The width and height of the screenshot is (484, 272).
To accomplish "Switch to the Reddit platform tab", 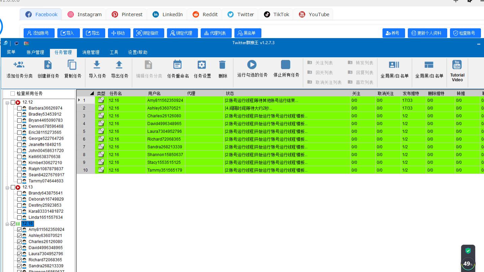I will point(205,14).
